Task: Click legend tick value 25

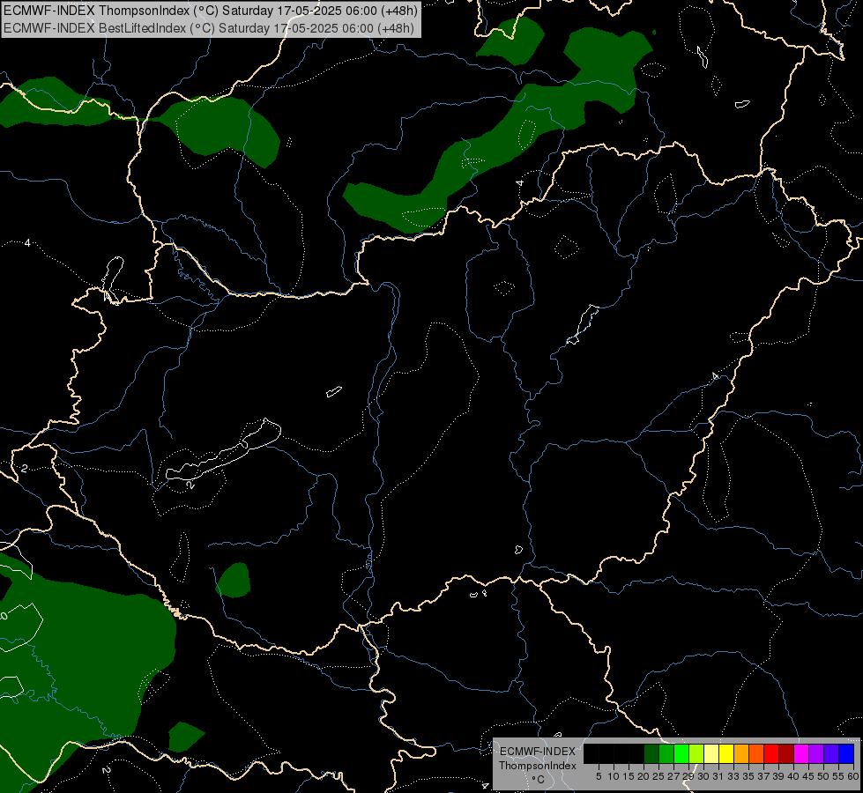Action: [x=658, y=776]
